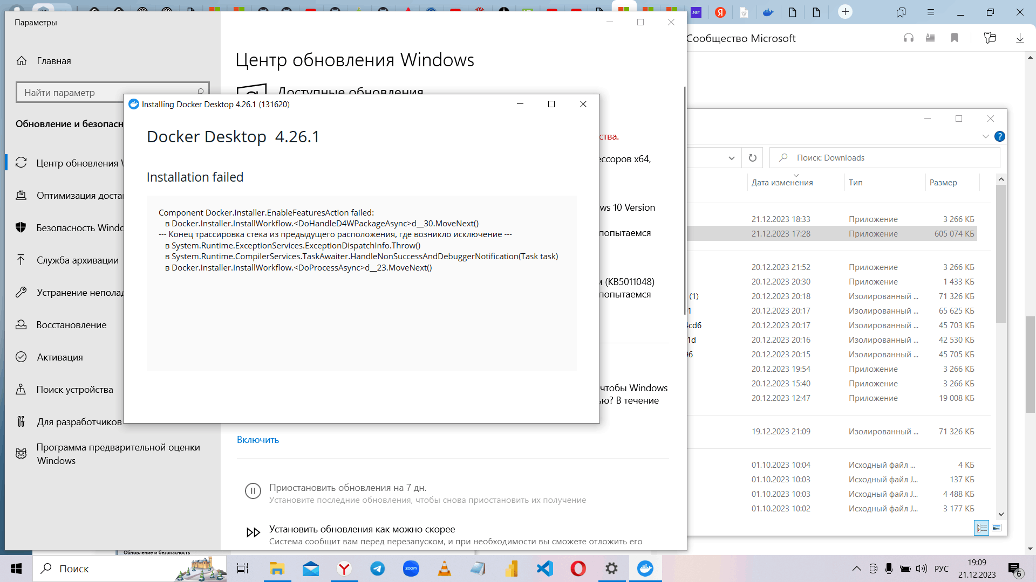Bookmark the page with bookmark icon
This screenshot has width=1036, height=582.
tap(955, 38)
